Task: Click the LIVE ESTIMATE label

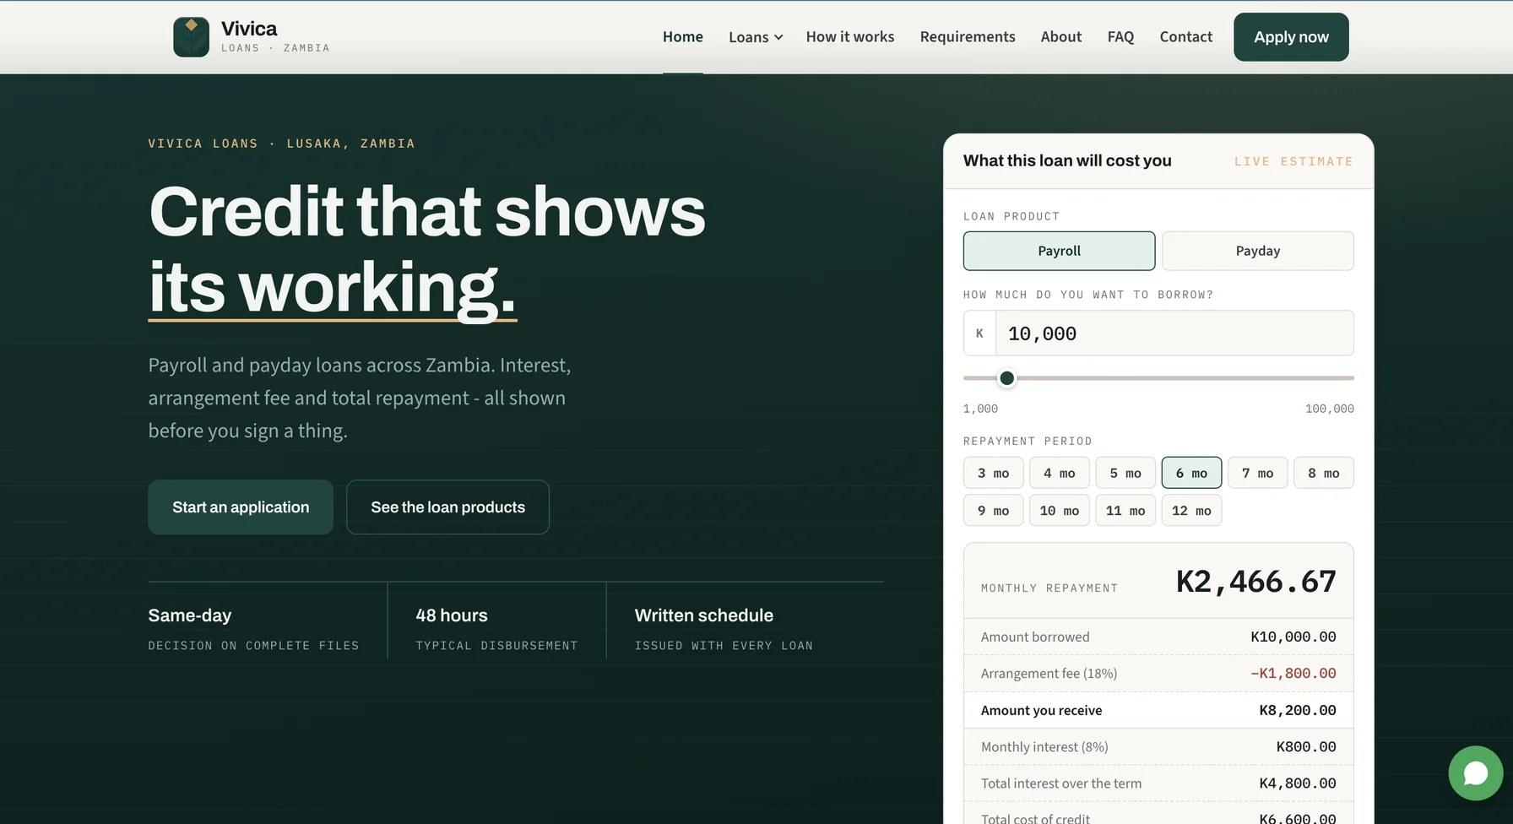Action: (x=1293, y=161)
